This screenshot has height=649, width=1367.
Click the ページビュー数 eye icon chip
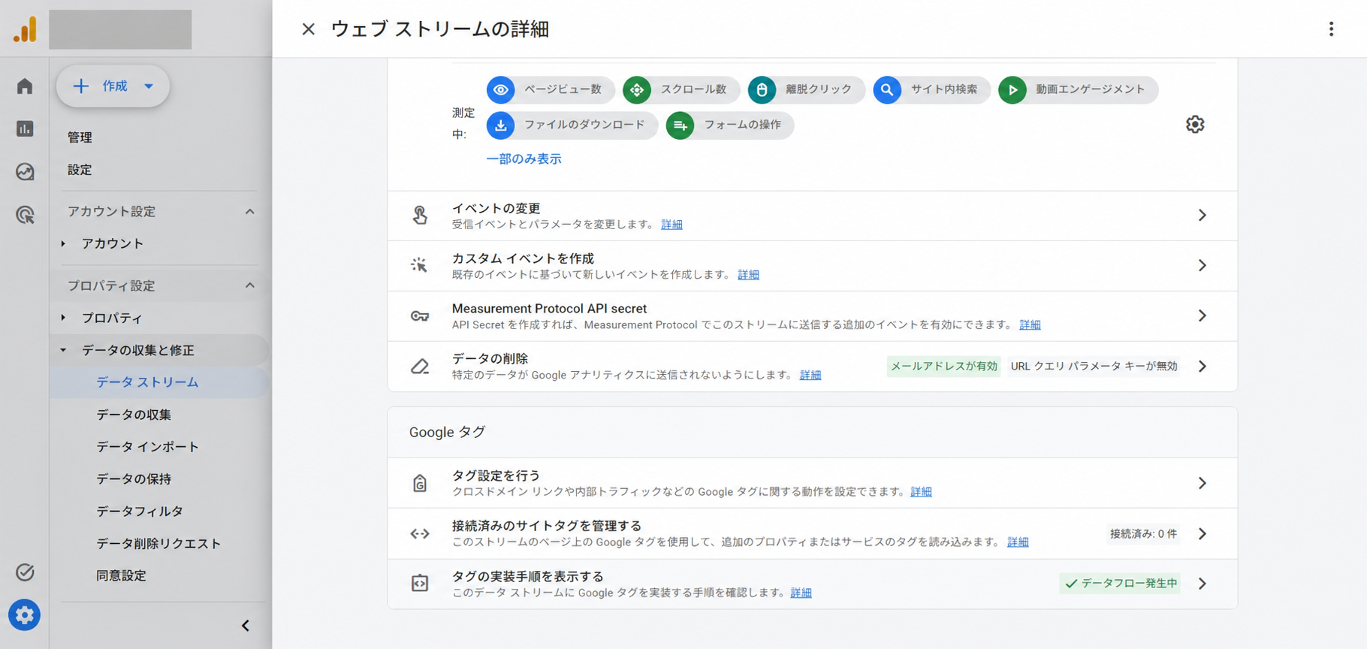(x=551, y=89)
